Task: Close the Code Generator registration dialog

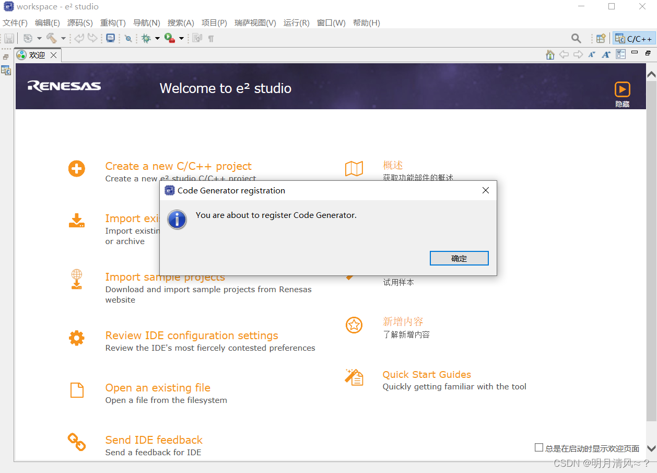Action: tap(486, 190)
